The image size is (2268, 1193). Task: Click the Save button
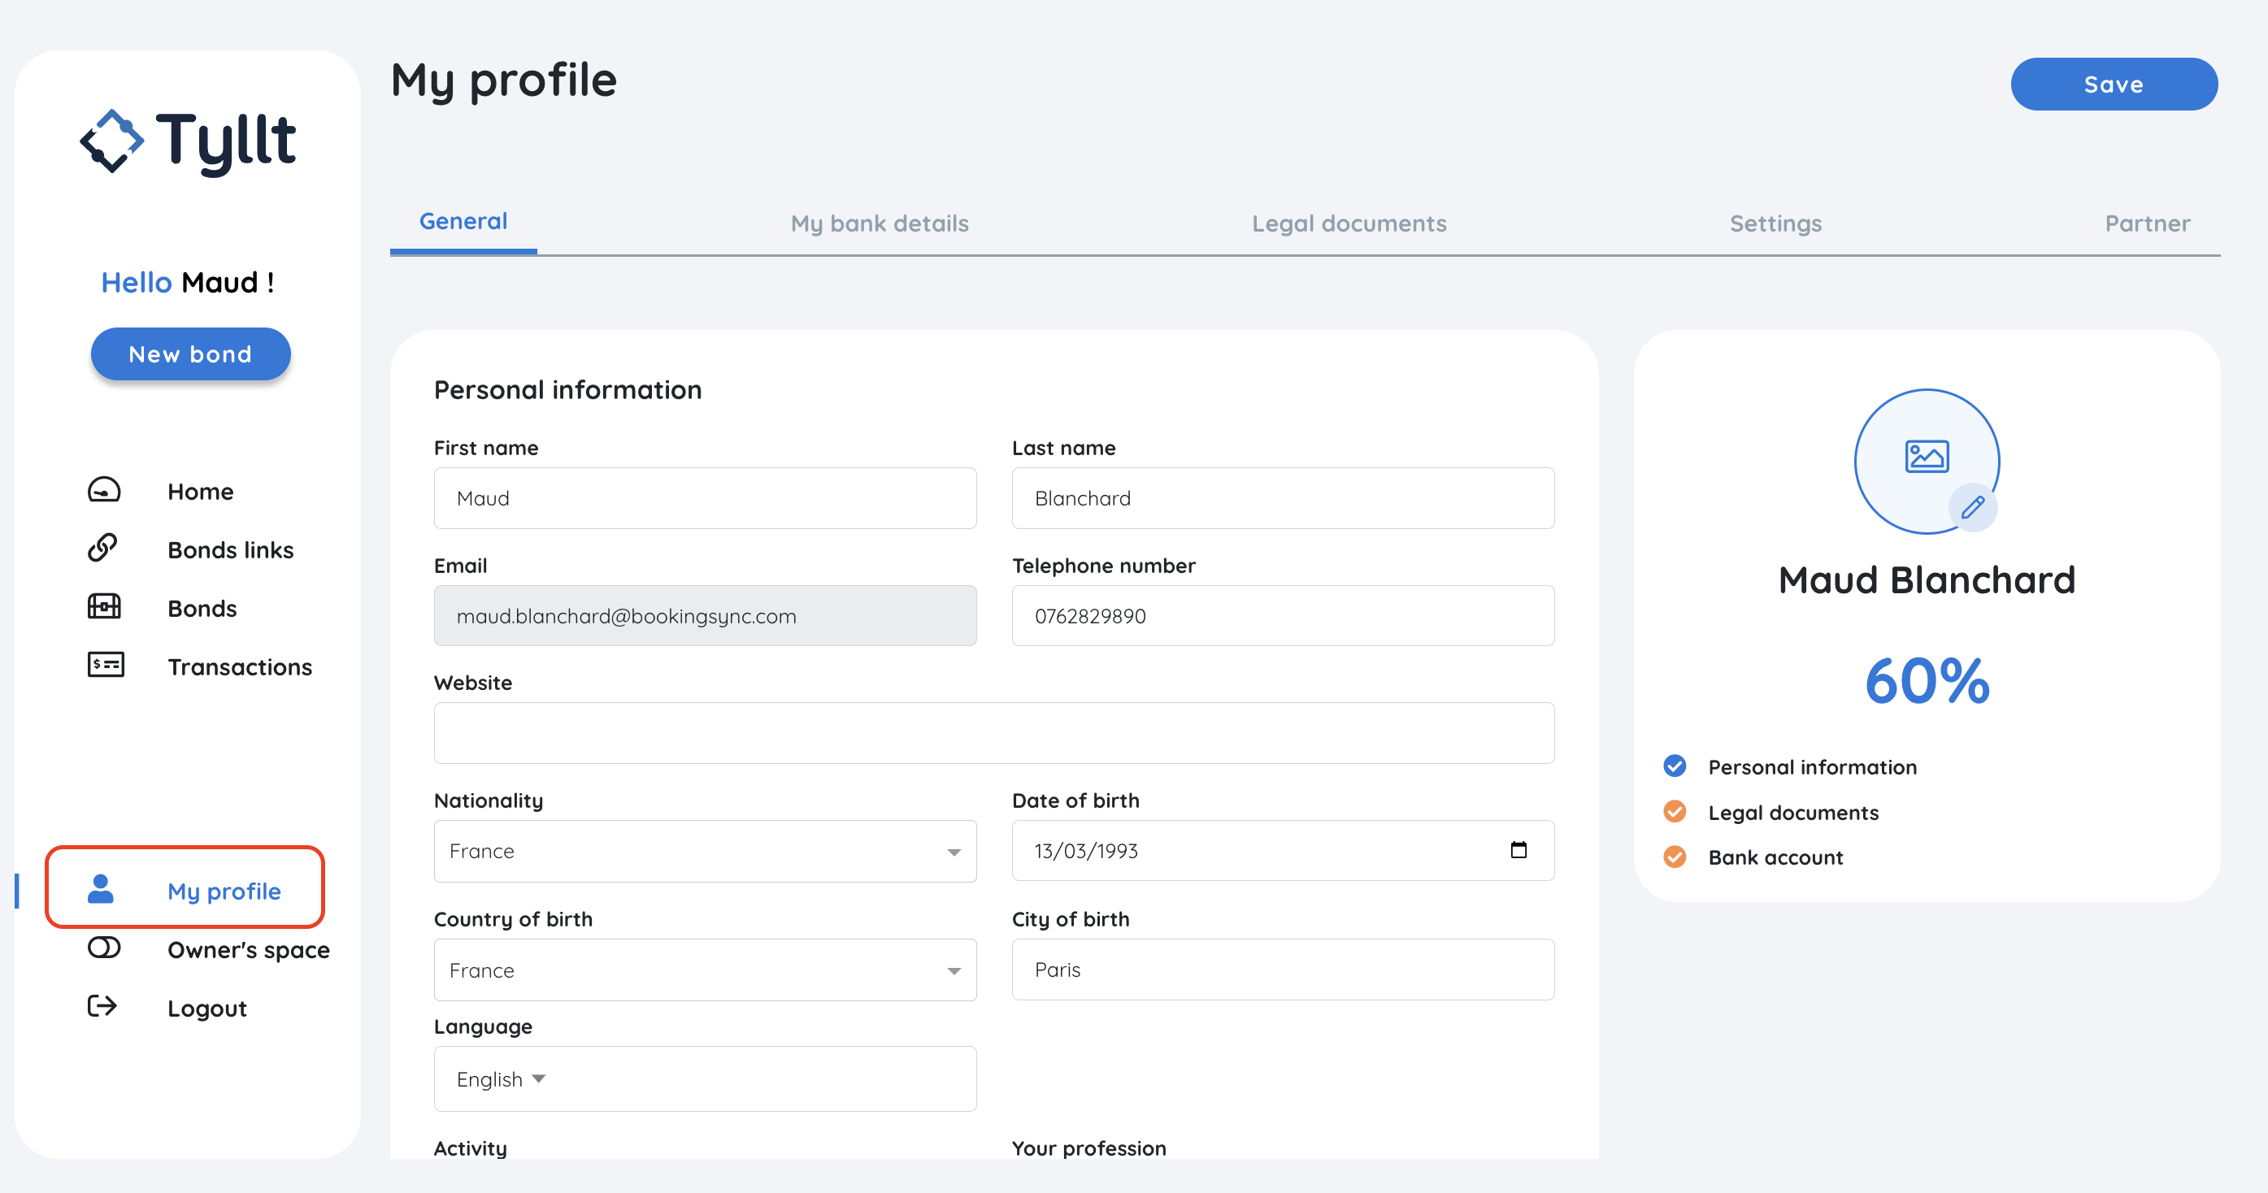click(2113, 85)
